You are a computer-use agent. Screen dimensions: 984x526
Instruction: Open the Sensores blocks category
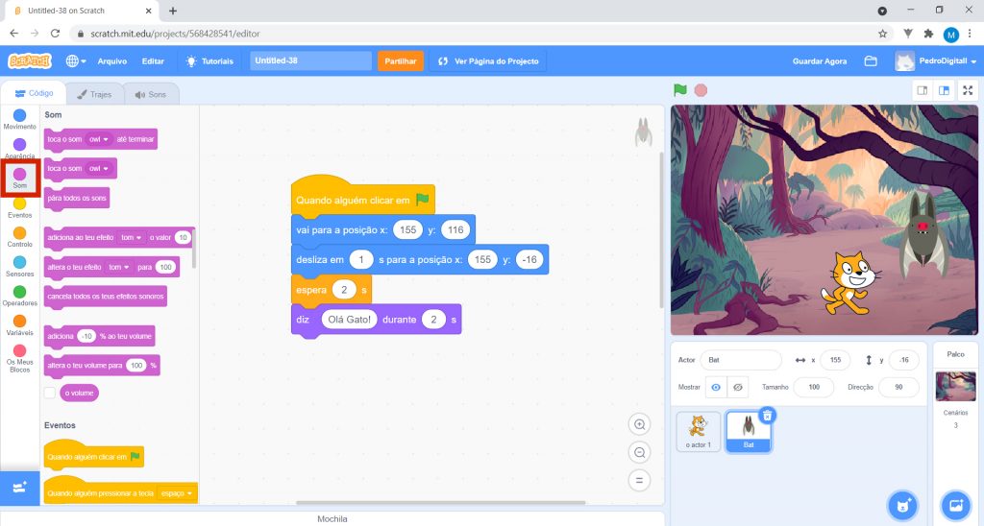coord(19,267)
